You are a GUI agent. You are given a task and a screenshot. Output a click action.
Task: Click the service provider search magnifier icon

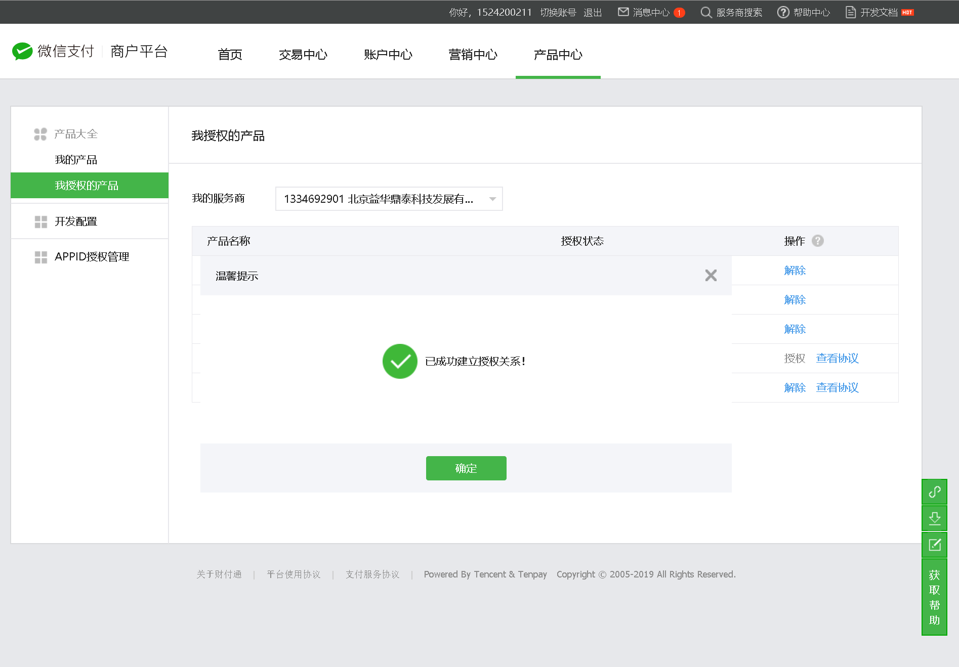706,12
